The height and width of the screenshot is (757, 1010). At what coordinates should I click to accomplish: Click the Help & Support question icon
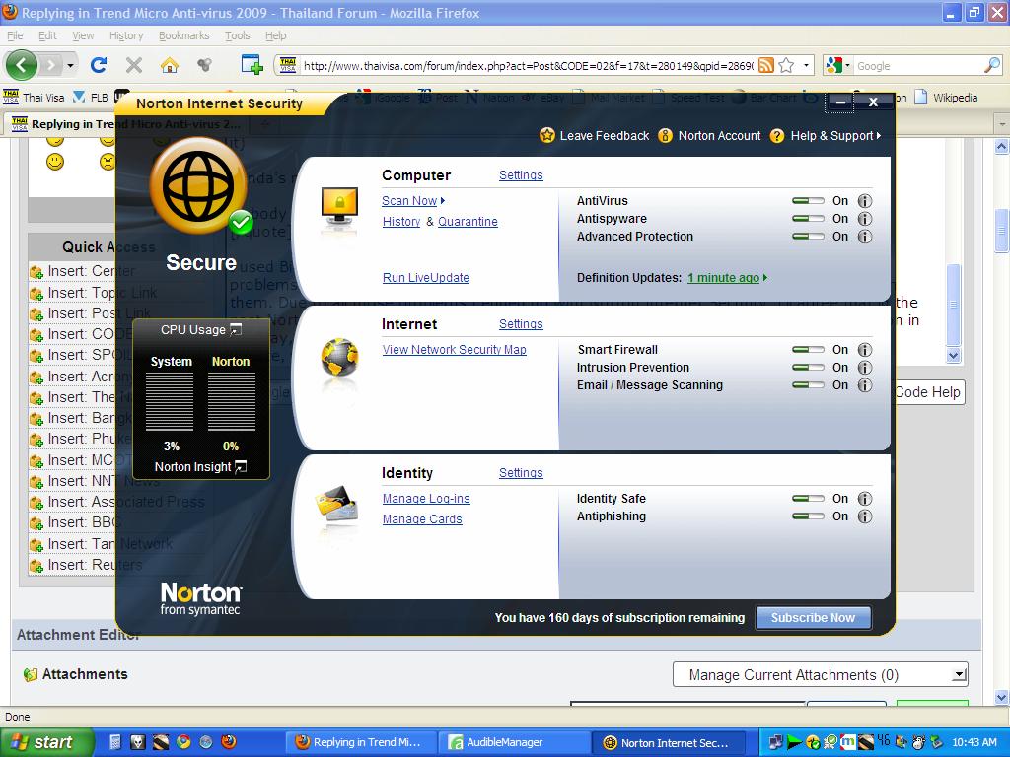pyautogui.click(x=777, y=136)
